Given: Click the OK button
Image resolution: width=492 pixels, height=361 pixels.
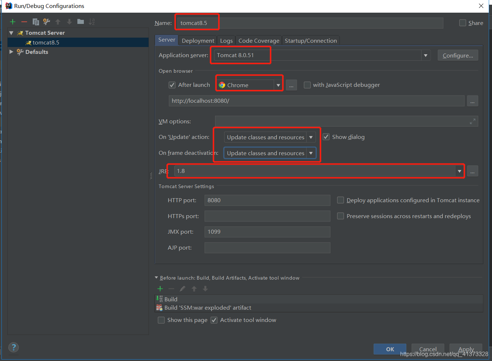Looking at the screenshot, I should (390, 349).
